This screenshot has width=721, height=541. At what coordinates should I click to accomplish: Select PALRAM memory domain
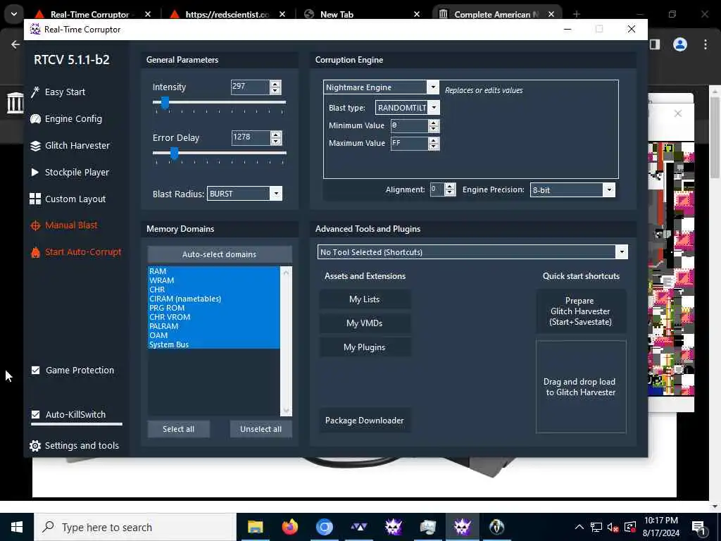pos(213,326)
